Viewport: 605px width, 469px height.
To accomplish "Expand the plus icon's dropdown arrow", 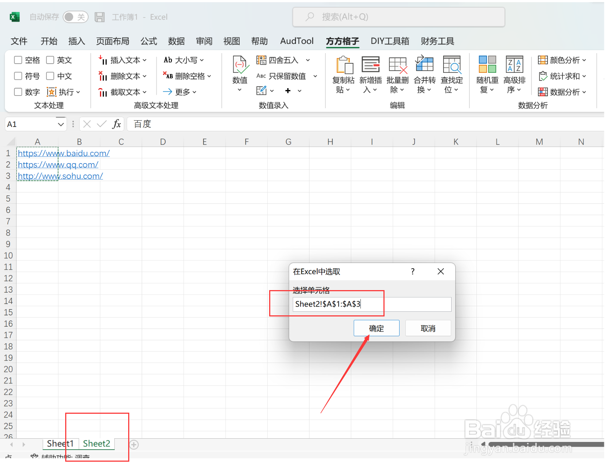I will tap(300, 91).
